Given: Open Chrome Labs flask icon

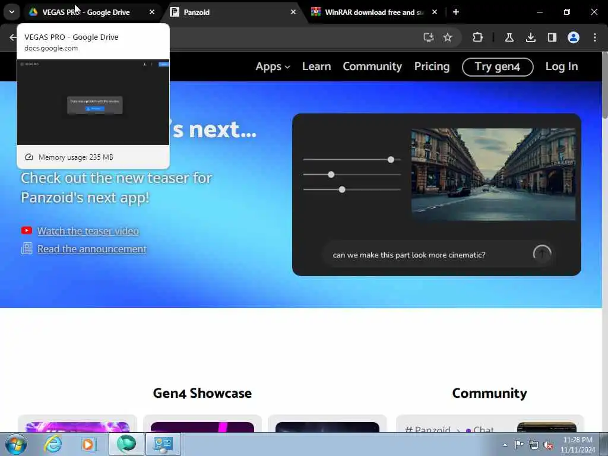Looking at the screenshot, I should pyautogui.click(x=509, y=37).
